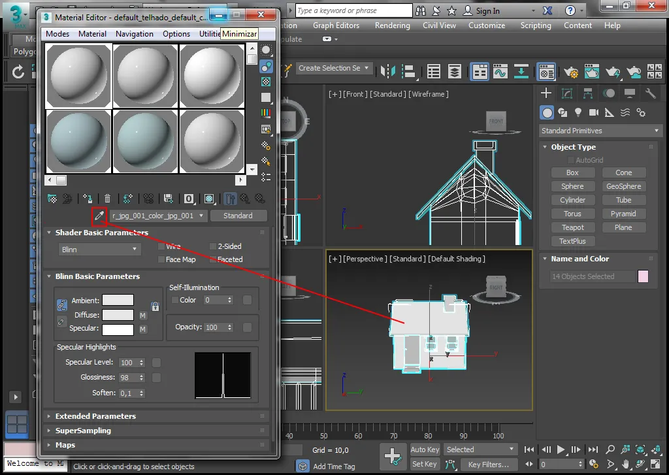Screen dimensions: 669x475
Task: Open Utilities wrench tab in command panel
Action: [x=650, y=93]
